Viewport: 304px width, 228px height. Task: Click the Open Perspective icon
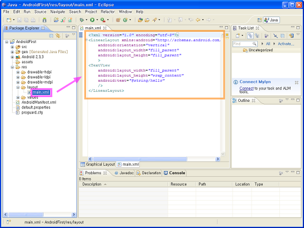pos(260,20)
